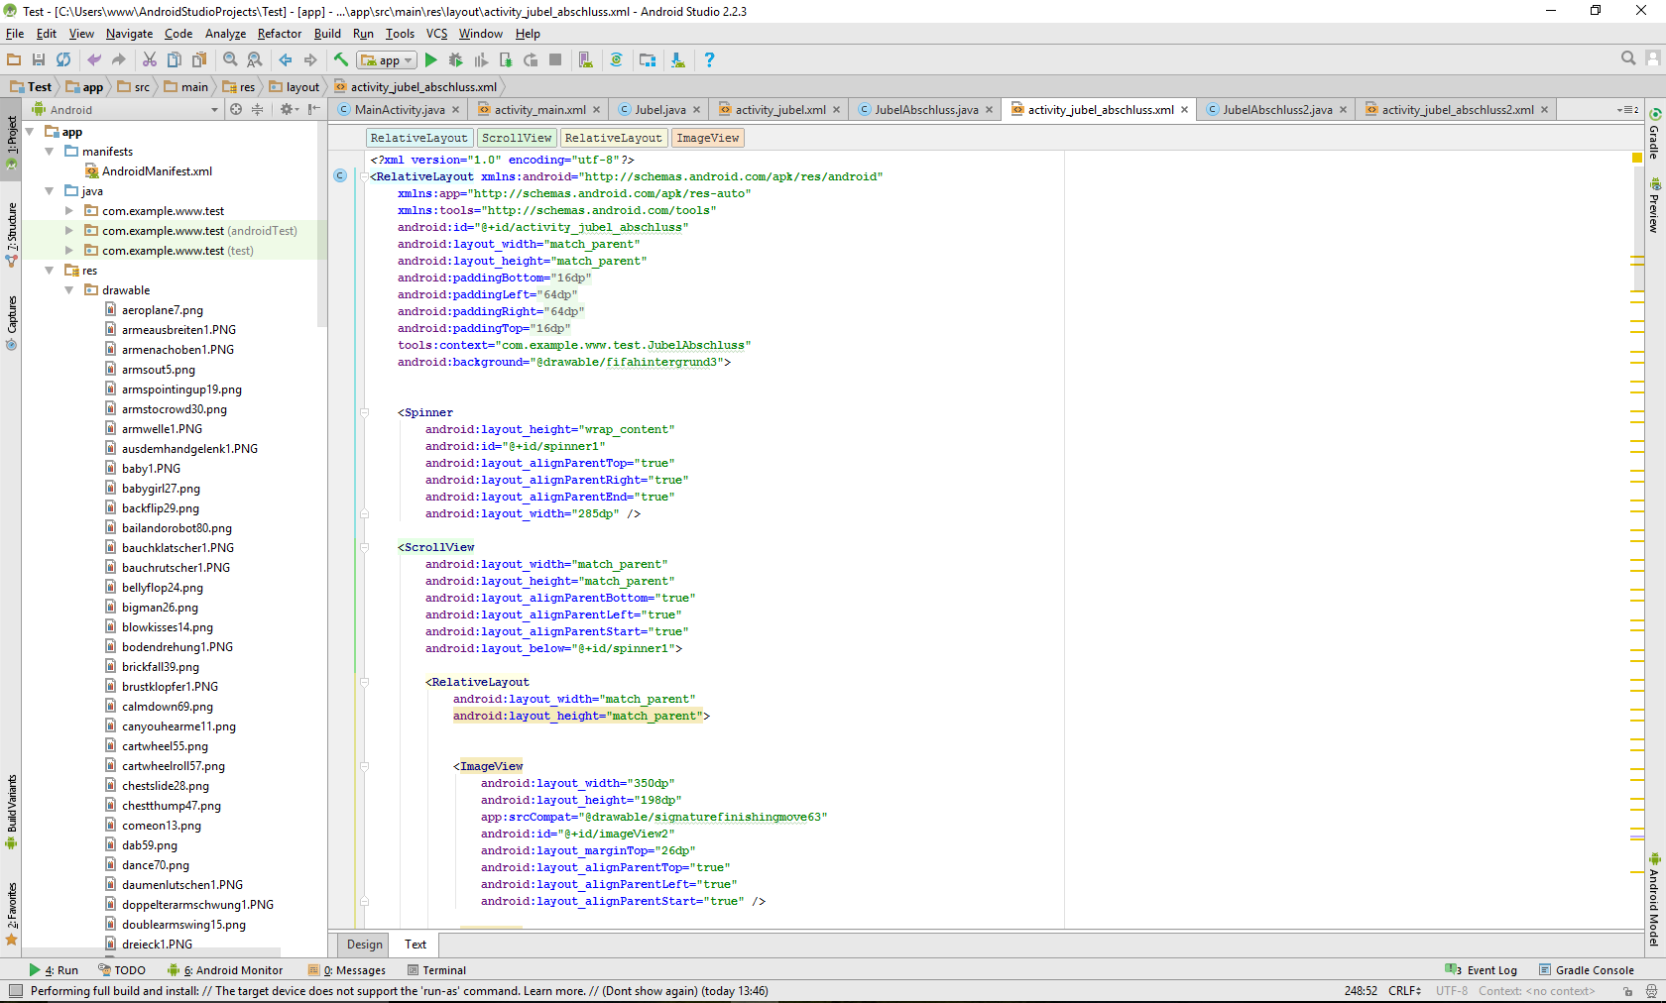Collapse the drawable folder in tree
The height and width of the screenshot is (1003, 1666).
[x=69, y=290]
